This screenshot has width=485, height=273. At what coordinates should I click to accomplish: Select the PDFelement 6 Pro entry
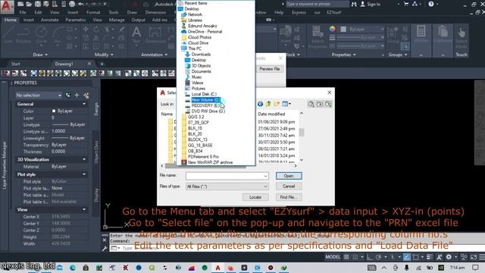point(203,157)
